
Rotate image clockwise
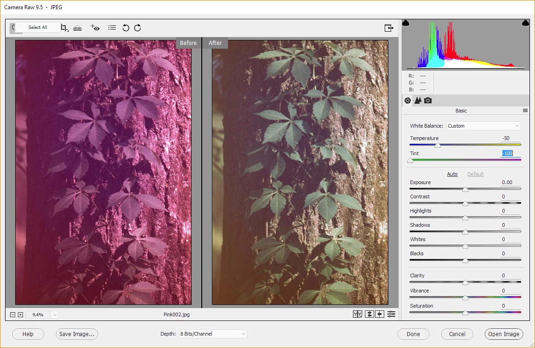[137, 28]
